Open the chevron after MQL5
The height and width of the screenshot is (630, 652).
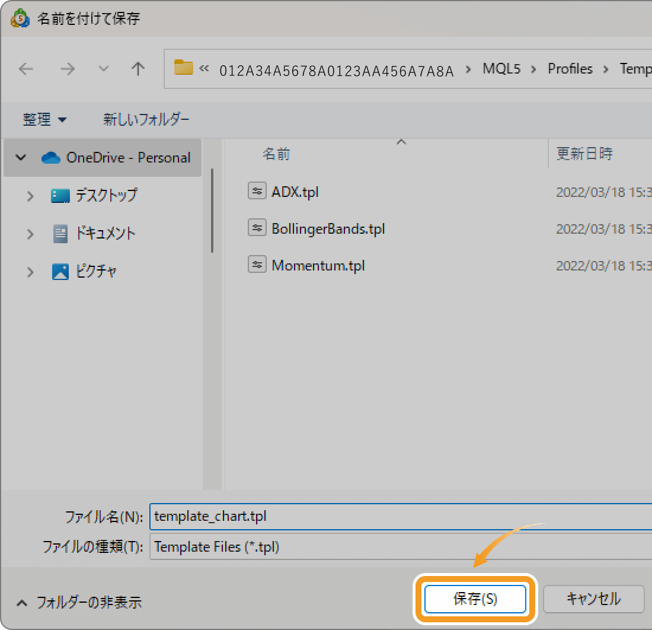pos(533,69)
